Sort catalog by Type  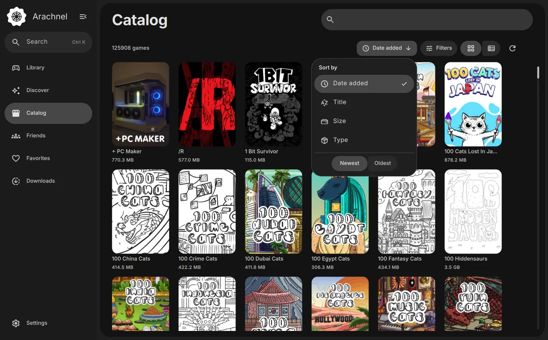pyautogui.click(x=364, y=140)
